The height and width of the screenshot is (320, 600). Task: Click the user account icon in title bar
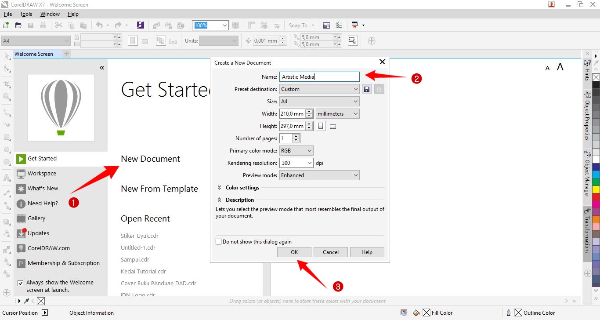[551, 4]
